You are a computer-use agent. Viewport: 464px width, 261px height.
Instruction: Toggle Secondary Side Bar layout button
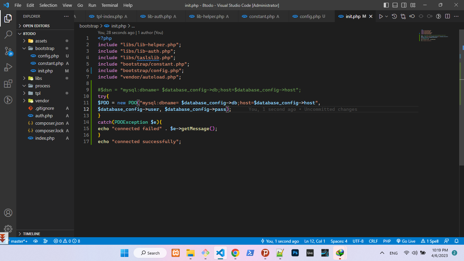[x=404, y=5]
